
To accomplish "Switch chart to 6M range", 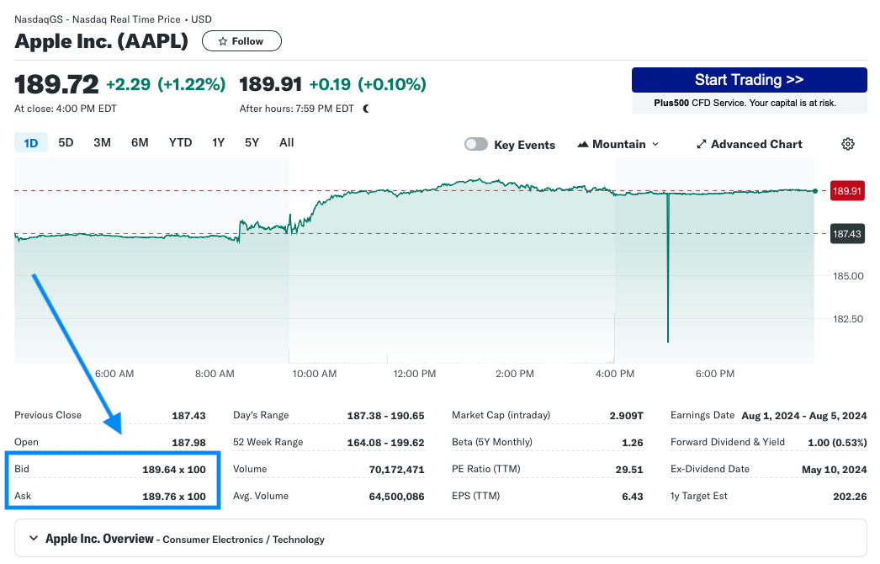I will click(140, 143).
